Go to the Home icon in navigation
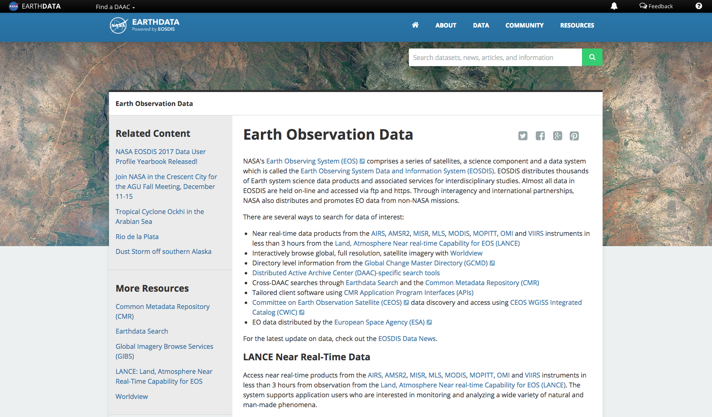Screen dimensions: 712x417 (x=415, y=25)
